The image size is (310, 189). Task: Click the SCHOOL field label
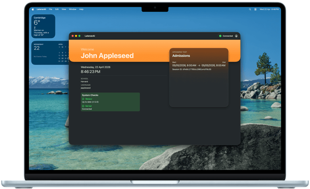pyautogui.click(x=84, y=79)
